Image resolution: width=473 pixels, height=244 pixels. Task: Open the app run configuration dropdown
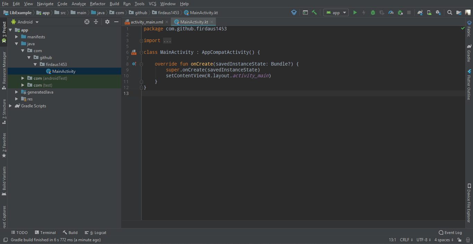pos(336,12)
